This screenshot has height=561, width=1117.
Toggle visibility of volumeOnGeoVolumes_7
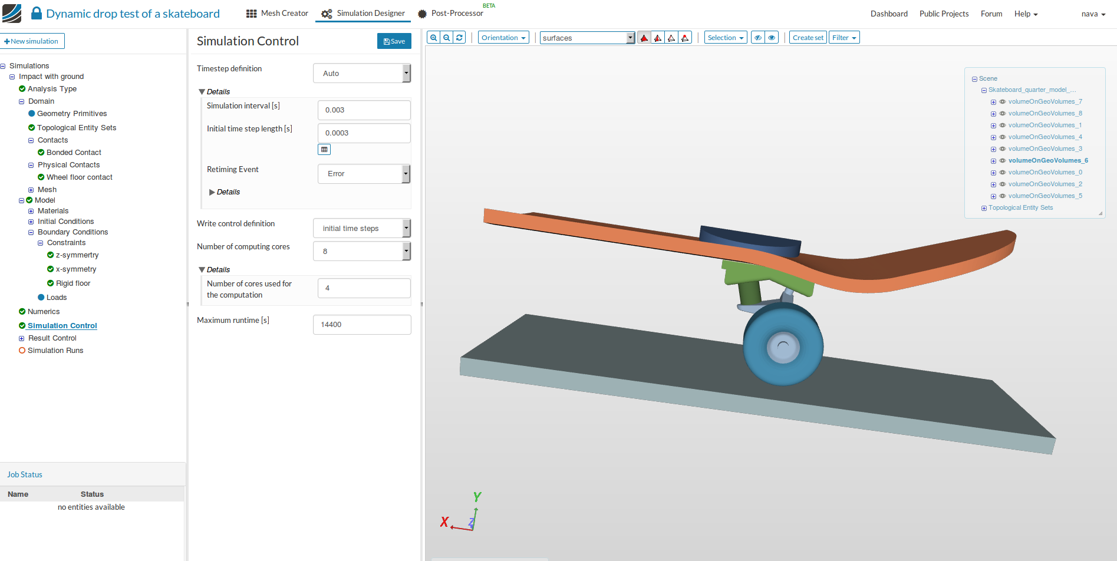1003,102
